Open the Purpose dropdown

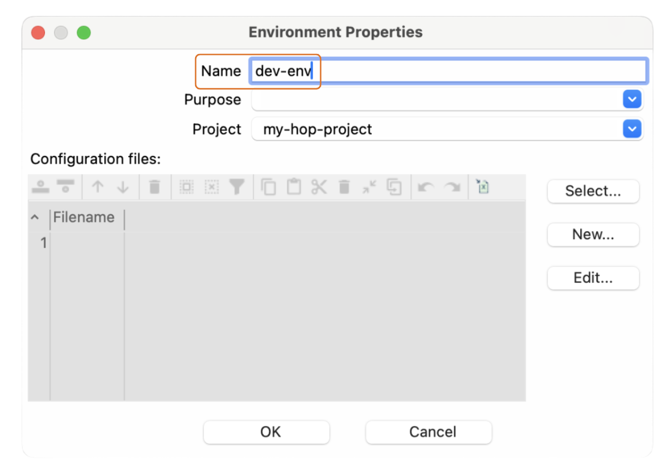(x=632, y=100)
